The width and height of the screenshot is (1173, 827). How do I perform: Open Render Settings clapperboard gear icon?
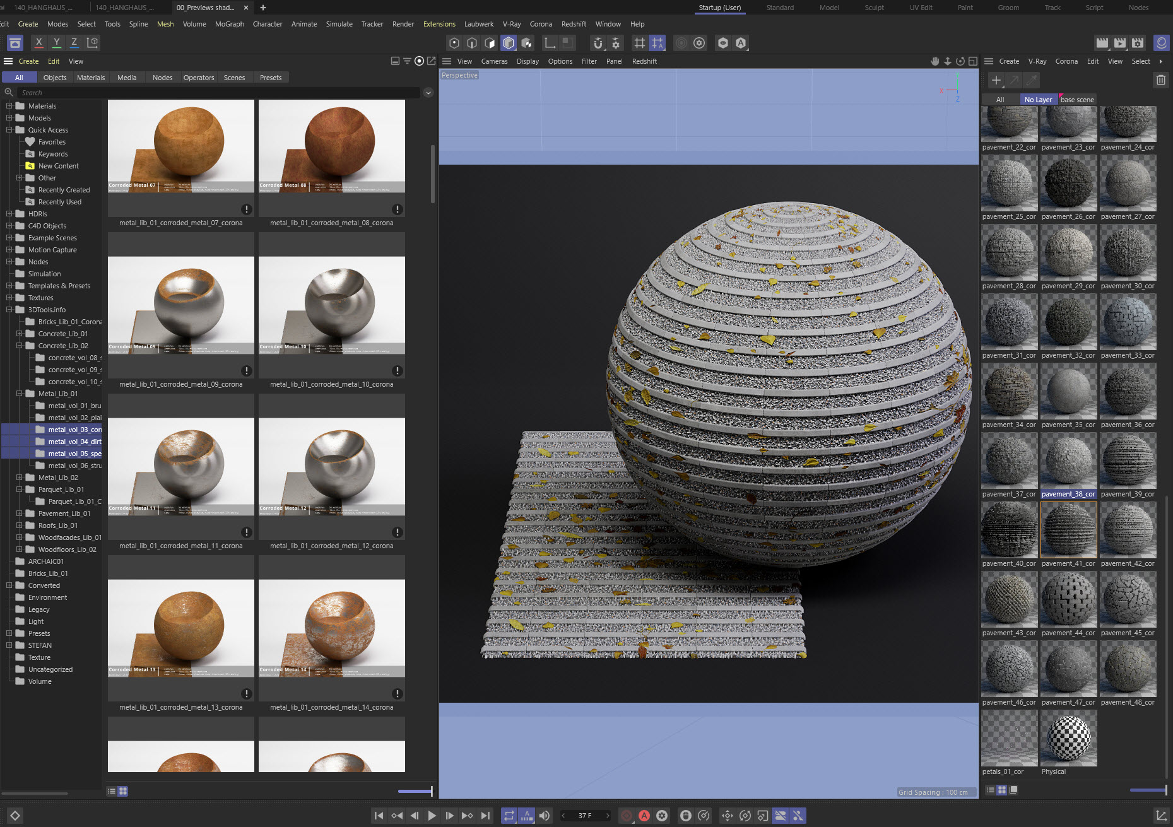[x=1138, y=43]
